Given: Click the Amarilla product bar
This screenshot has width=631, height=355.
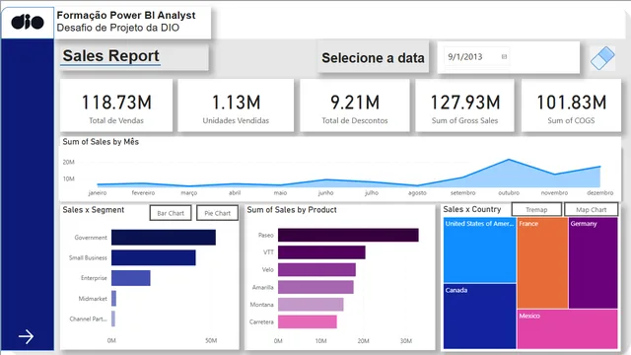Looking at the screenshot, I should click(x=315, y=287).
